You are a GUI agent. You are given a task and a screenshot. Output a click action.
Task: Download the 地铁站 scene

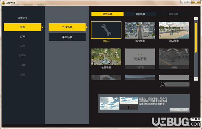tap(174, 59)
